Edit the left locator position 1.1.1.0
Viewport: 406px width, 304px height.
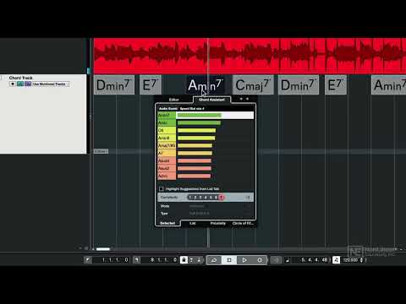point(115,260)
